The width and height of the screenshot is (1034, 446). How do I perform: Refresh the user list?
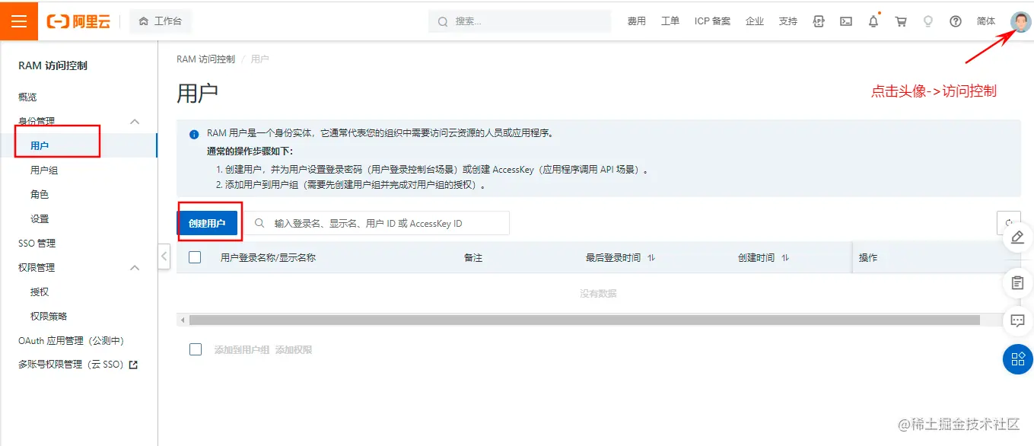[1009, 223]
